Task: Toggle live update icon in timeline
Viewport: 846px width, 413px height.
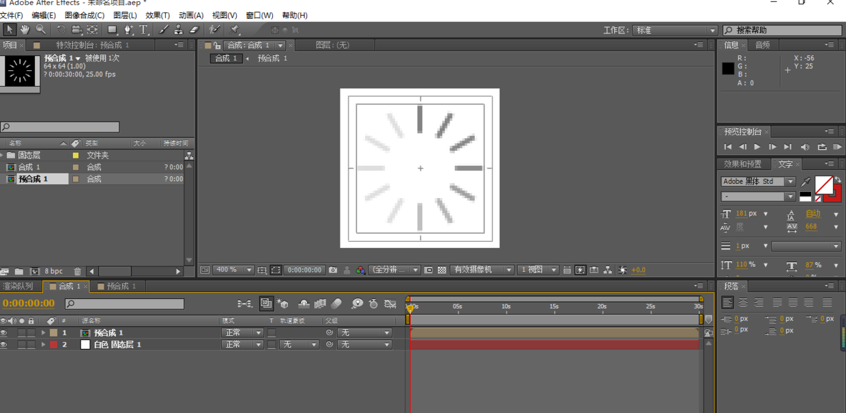Action: (267, 304)
